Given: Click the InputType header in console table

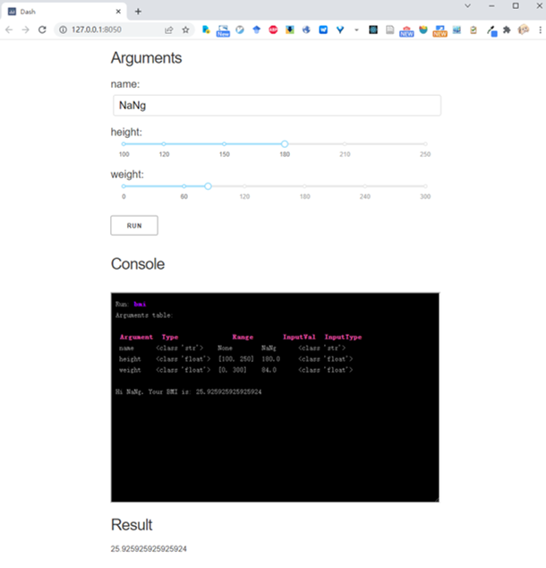Looking at the screenshot, I should pos(343,337).
